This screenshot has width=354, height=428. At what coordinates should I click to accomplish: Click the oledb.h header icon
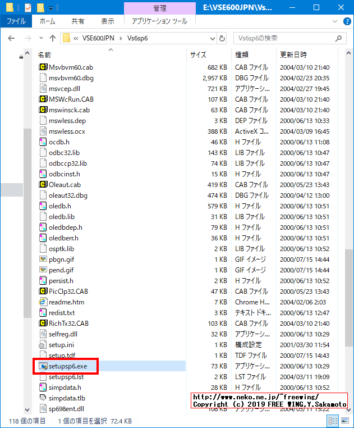coord(43,206)
